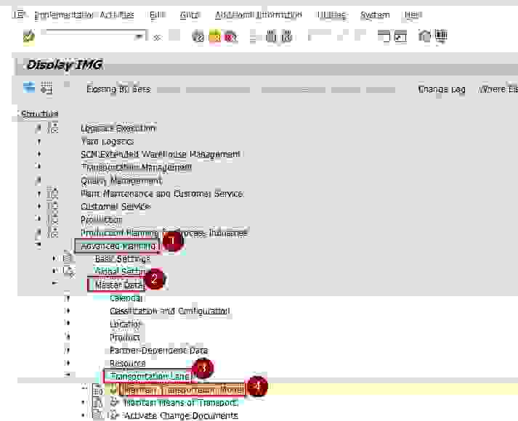Open documentation icon for Plant Maintenance row
This screenshot has width=518, height=421.
coord(52,192)
